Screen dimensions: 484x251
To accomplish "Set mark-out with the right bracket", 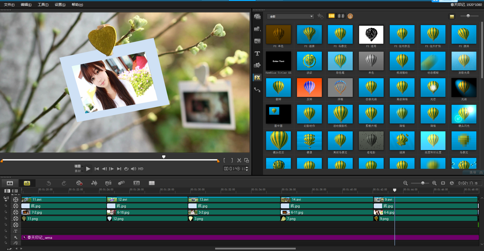I will point(232,160).
